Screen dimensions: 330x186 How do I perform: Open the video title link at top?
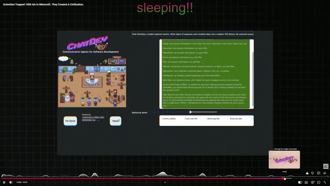tap(43, 4)
